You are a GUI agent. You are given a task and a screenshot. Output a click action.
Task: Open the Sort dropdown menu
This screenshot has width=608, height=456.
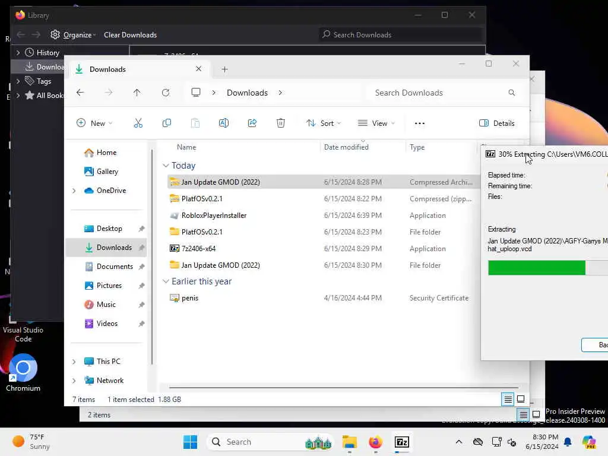[324, 123]
